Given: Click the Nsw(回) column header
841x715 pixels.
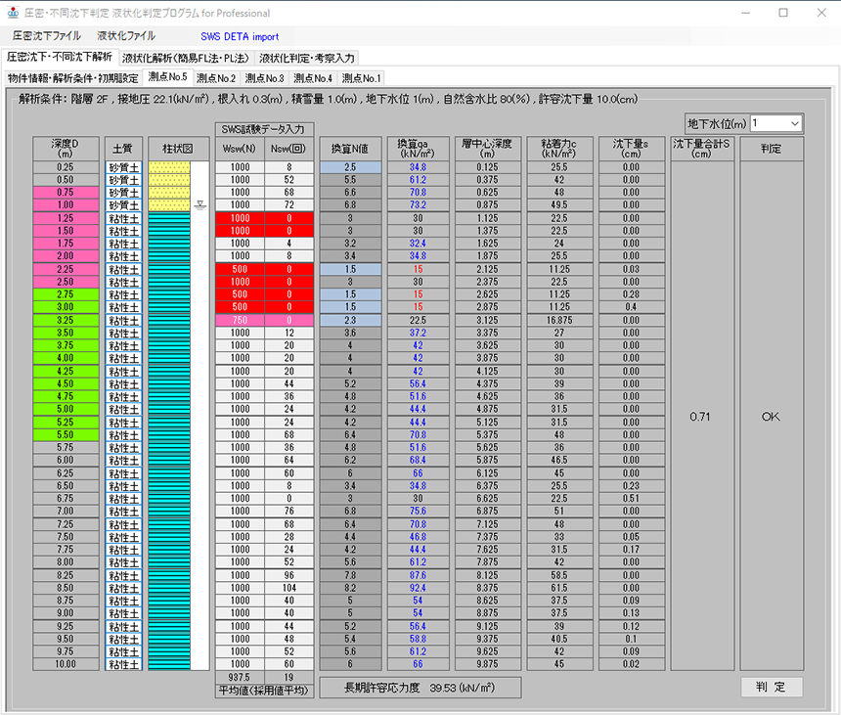Looking at the screenshot, I should pos(289,149).
